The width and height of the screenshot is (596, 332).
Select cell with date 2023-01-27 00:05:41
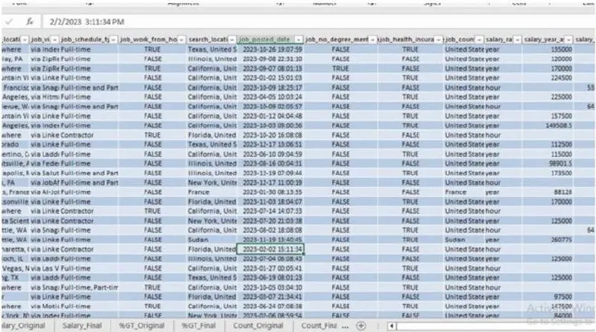click(x=270, y=268)
